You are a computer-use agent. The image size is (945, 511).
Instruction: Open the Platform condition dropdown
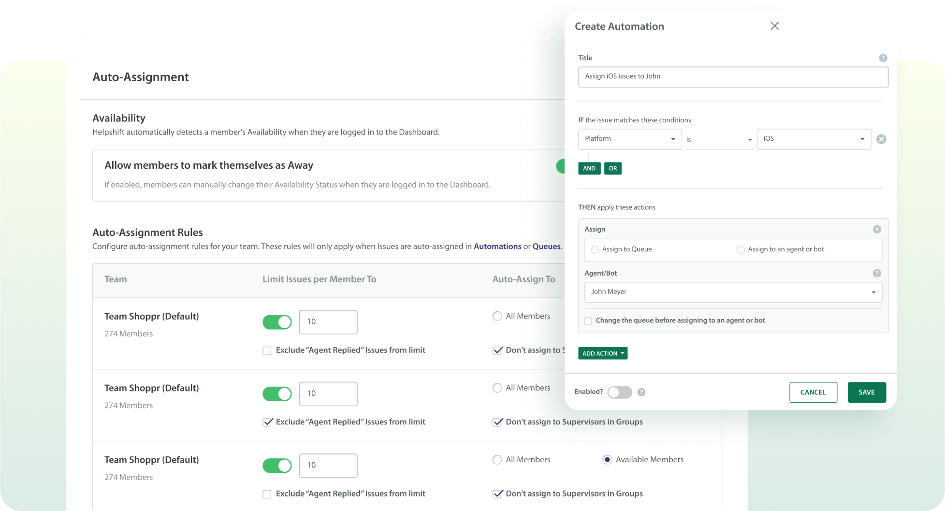[629, 139]
